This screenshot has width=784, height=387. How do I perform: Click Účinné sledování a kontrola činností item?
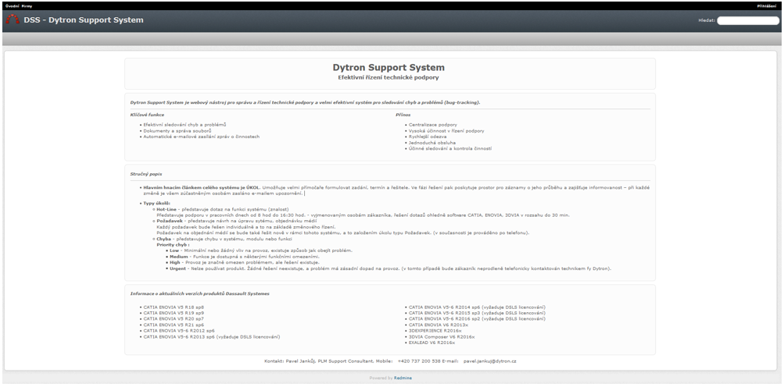[450, 148]
